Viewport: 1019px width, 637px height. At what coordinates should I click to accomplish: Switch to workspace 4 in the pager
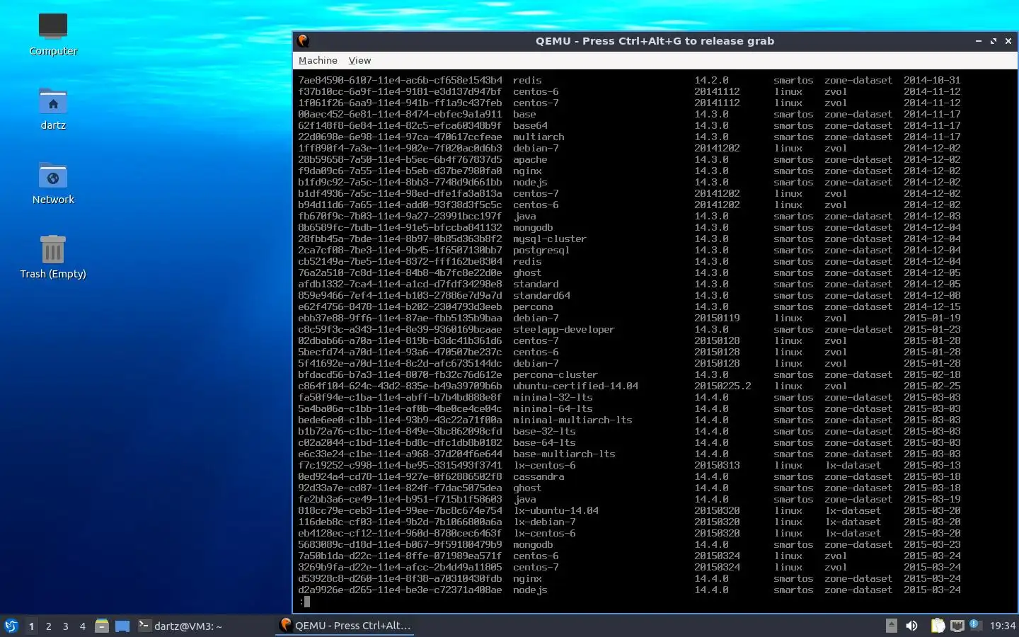click(82, 626)
